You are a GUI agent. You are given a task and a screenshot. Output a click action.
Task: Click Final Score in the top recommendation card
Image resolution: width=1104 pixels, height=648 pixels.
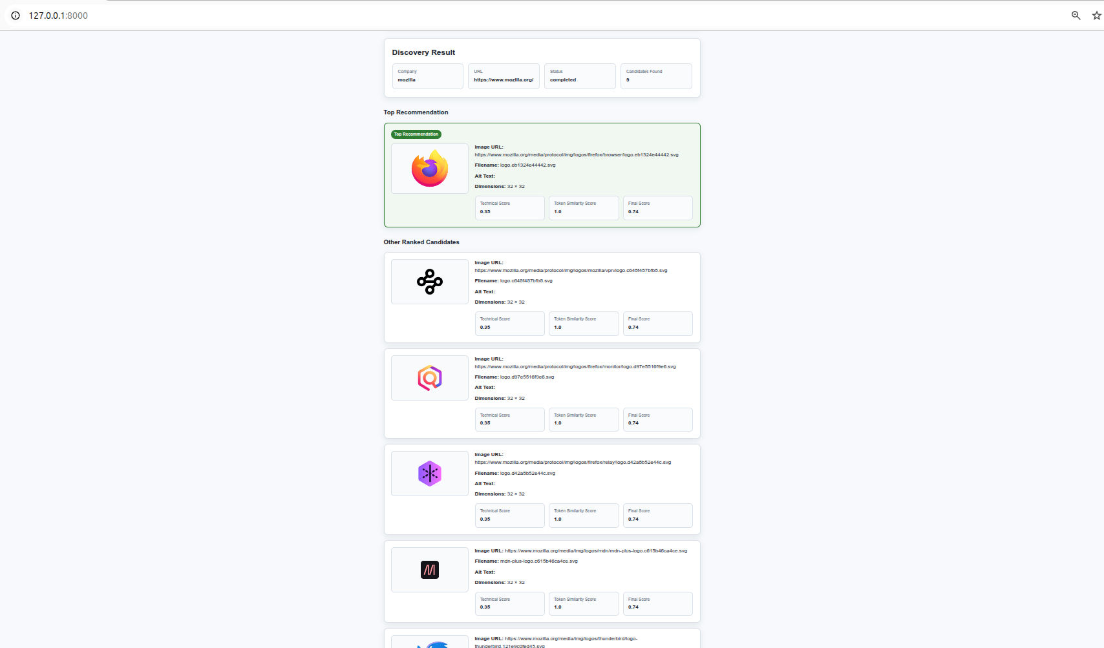658,208
